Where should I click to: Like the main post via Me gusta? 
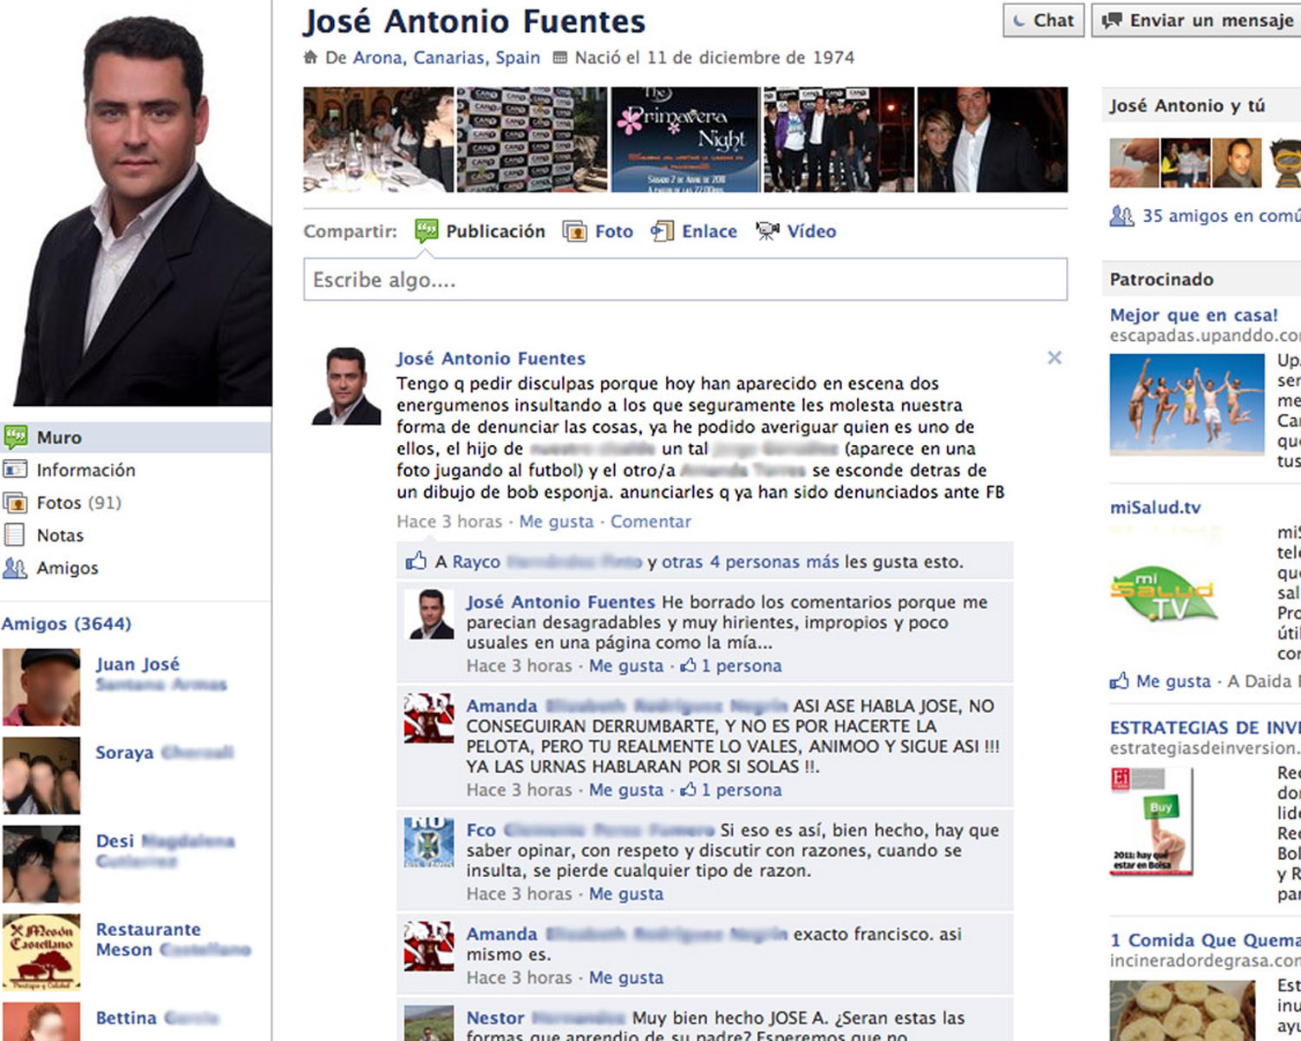pyautogui.click(x=556, y=521)
